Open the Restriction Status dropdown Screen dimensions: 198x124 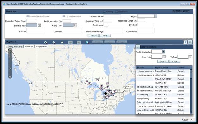(x=164, y=52)
